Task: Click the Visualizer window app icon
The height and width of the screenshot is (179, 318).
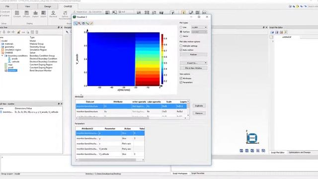Action: (x=75, y=17)
